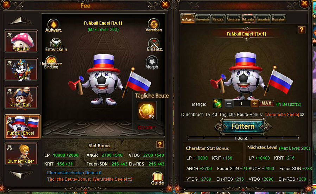This screenshot has height=194, width=316.
Task: Click the feeding progress bar 0/355
Action: (x=243, y=138)
